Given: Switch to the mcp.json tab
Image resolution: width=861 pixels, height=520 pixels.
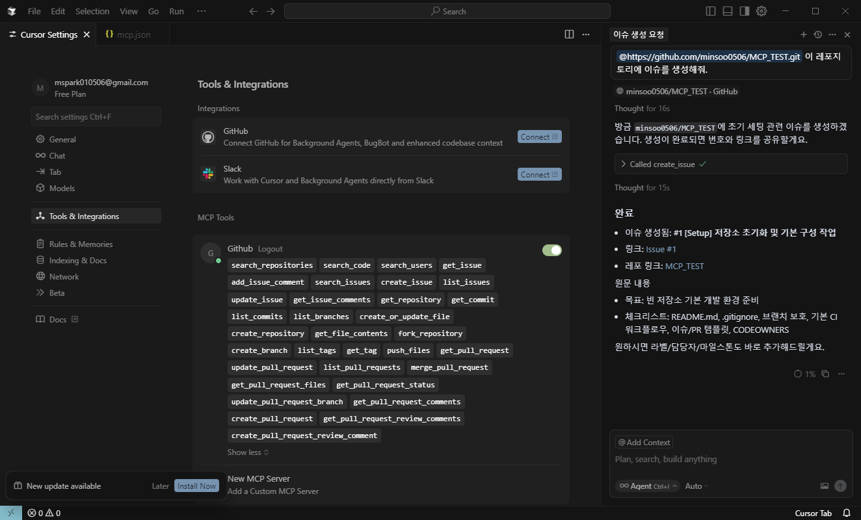Looking at the screenshot, I should click(x=133, y=34).
